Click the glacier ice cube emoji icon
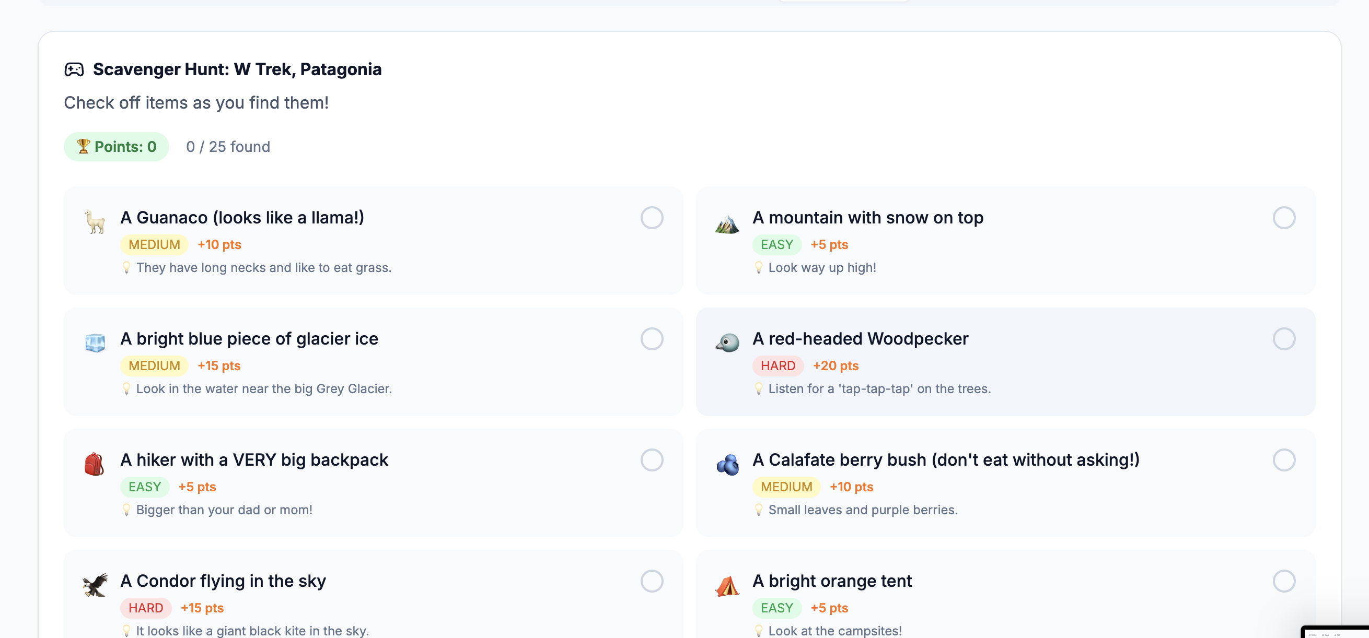This screenshot has height=638, width=1369. pos(95,344)
